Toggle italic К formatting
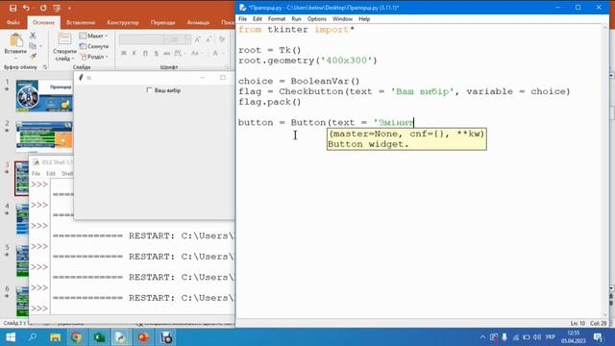The image size is (615, 346). pyautogui.click(x=135, y=53)
